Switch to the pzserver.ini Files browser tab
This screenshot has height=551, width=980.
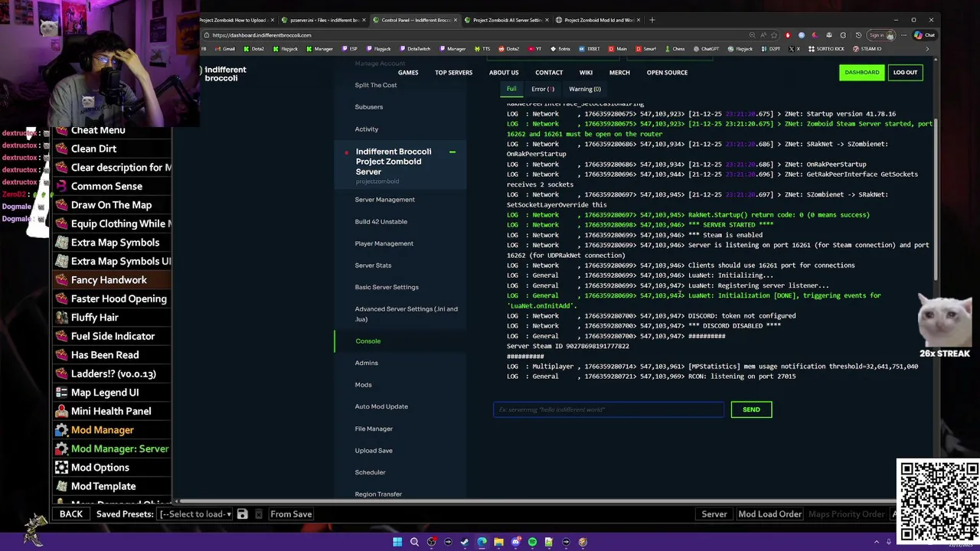[x=322, y=20]
